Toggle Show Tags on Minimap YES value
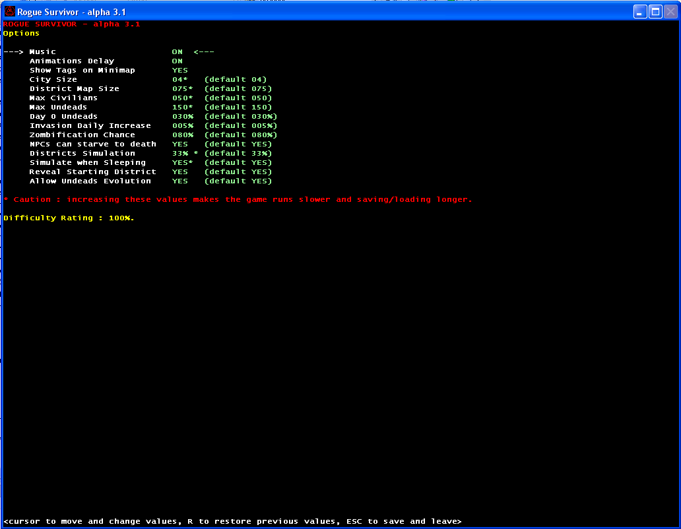The width and height of the screenshot is (681, 529). click(179, 70)
